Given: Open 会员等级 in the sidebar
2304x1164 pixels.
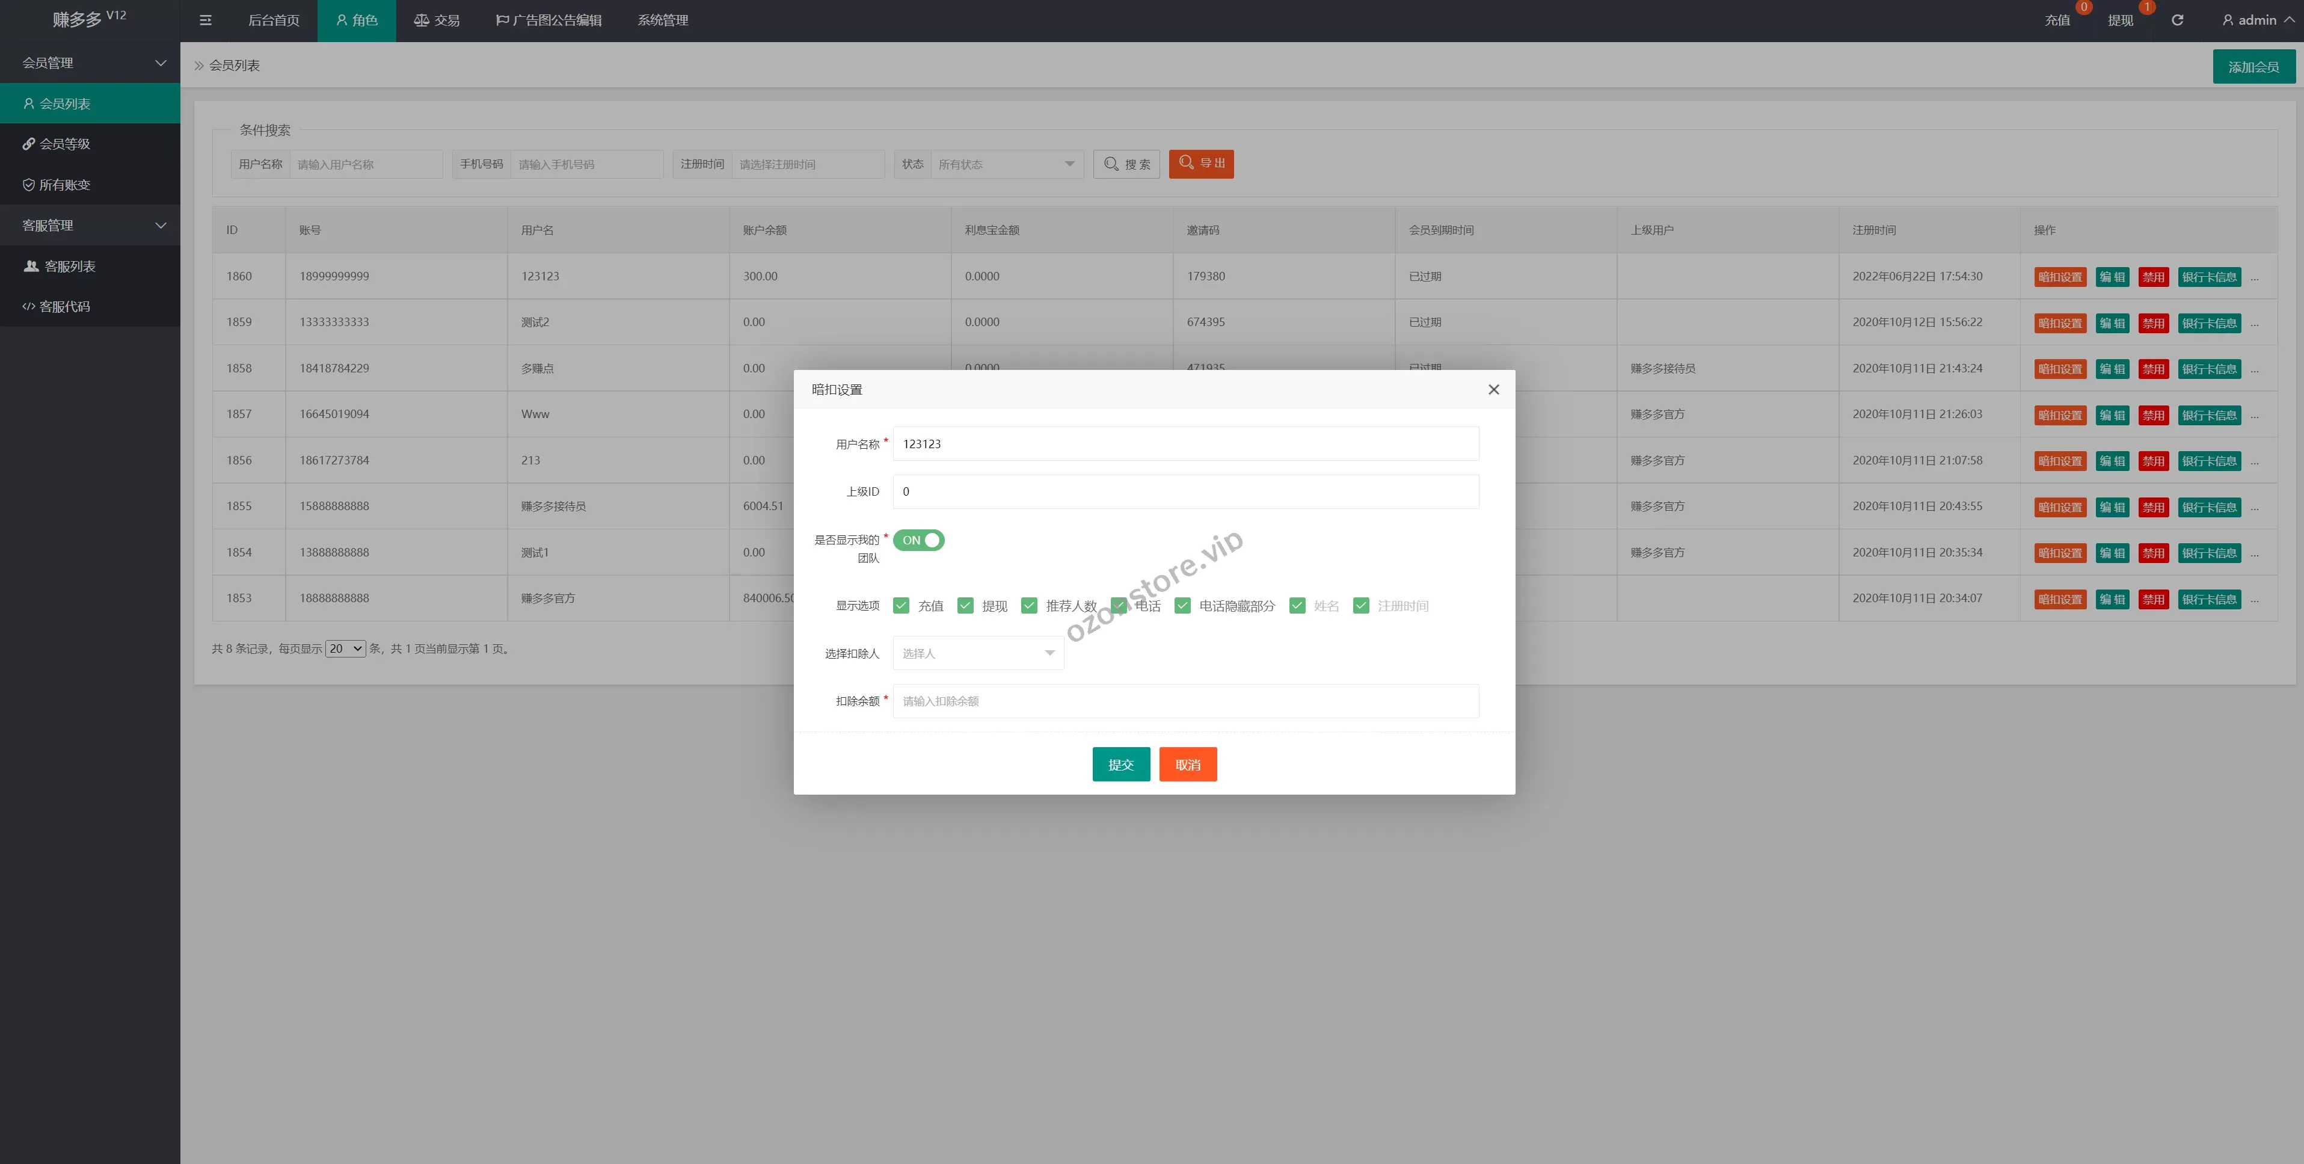Looking at the screenshot, I should tap(64, 144).
